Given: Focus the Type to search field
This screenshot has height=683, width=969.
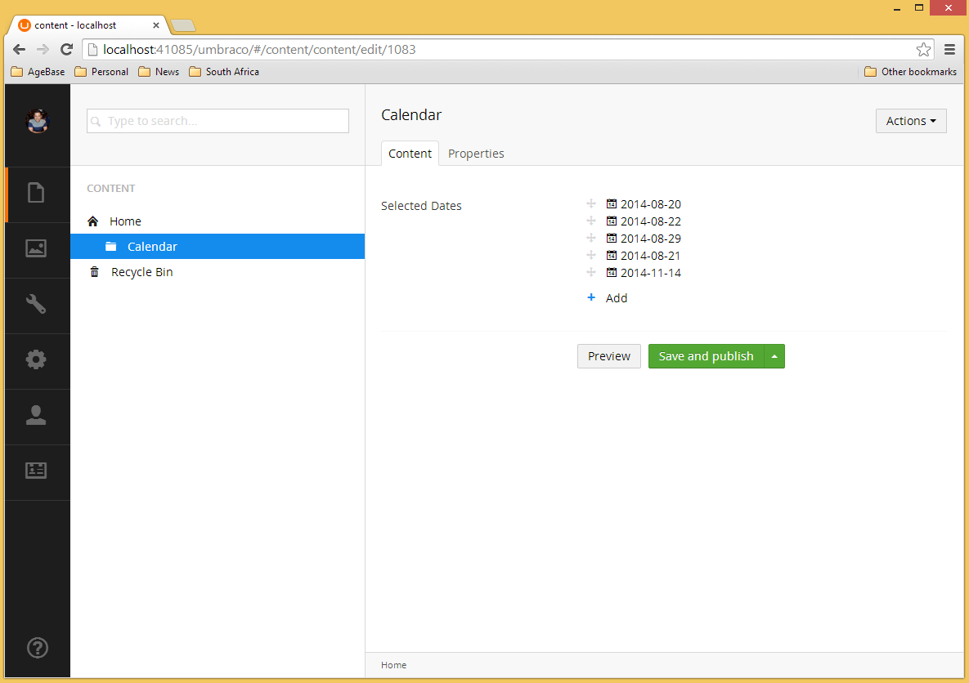Looking at the screenshot, I should 218,121.
